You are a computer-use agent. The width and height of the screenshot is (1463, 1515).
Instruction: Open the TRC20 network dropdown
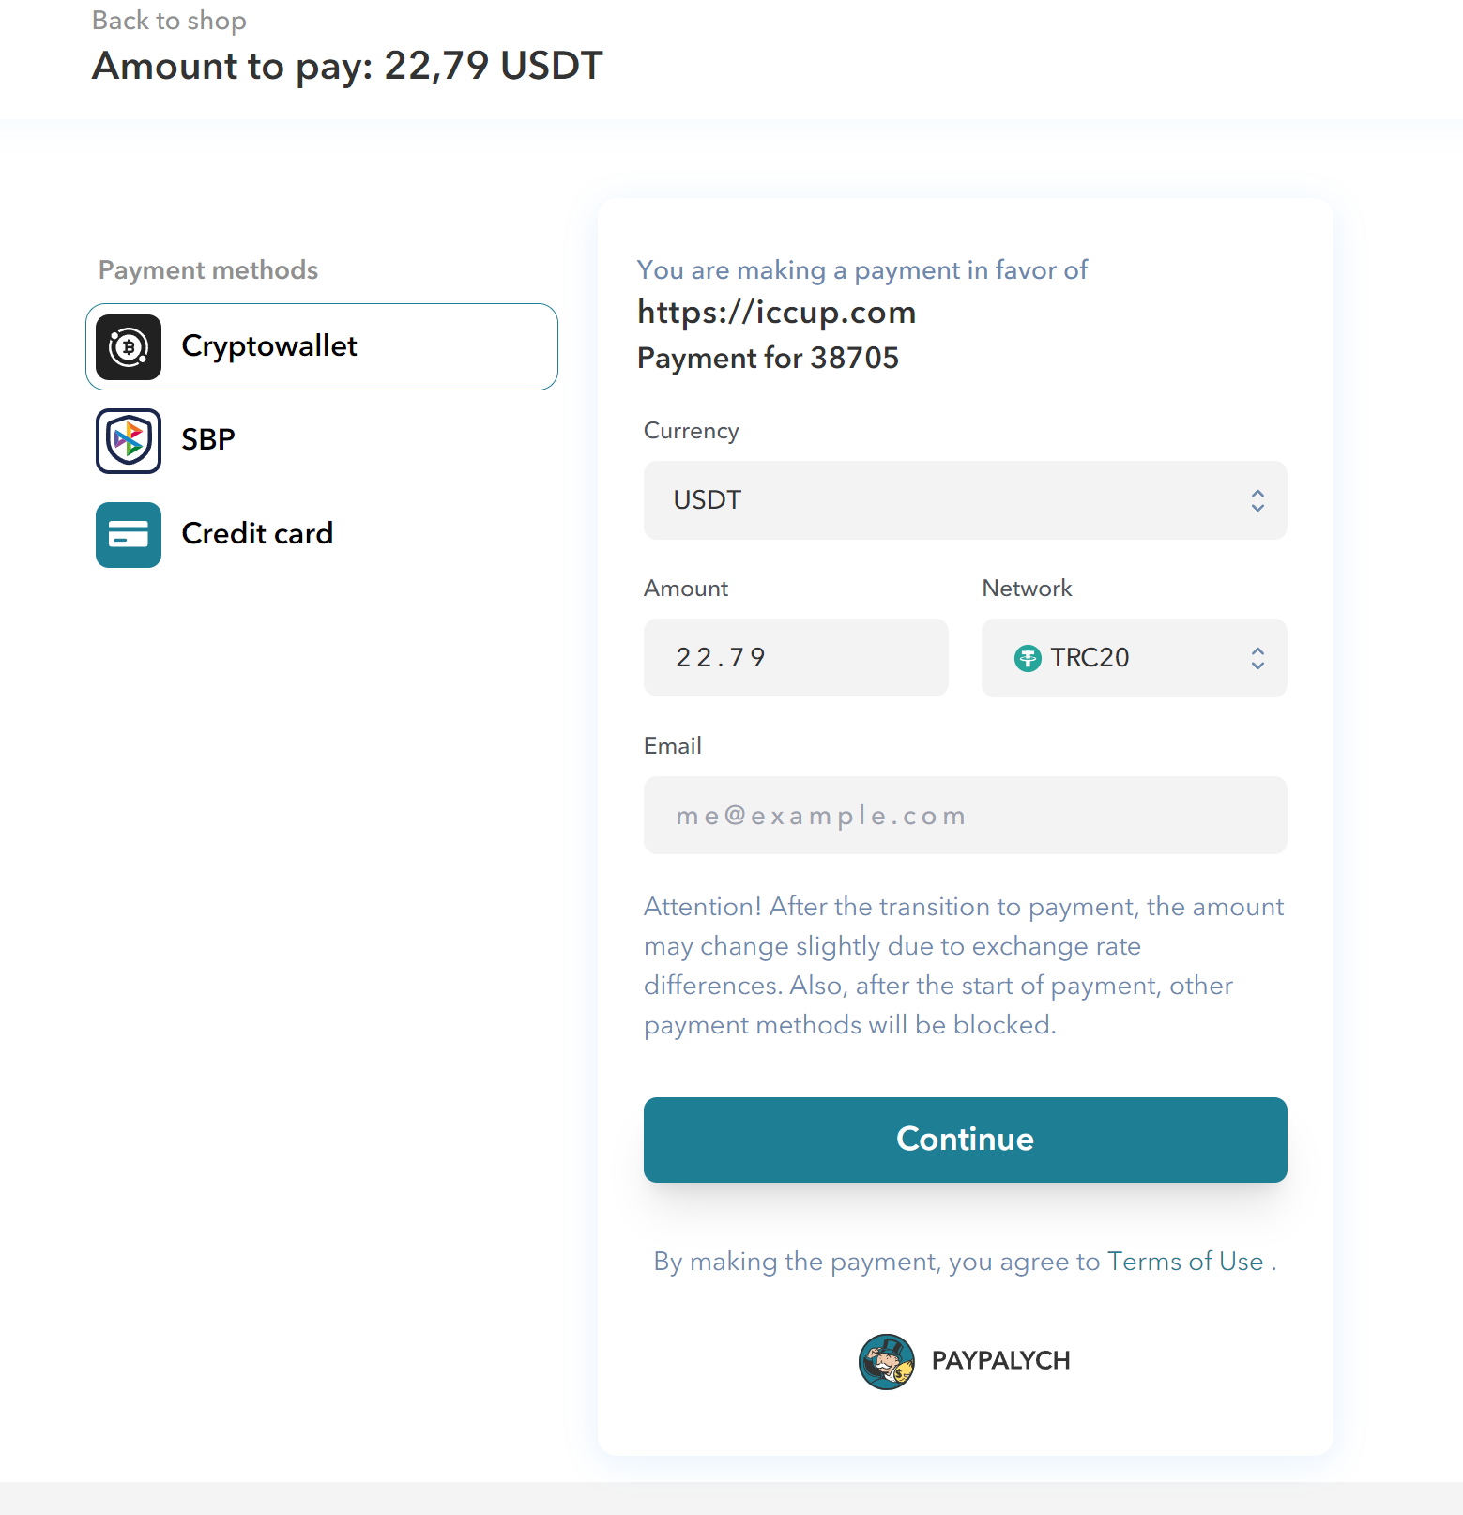click(x=1134, y=658)
